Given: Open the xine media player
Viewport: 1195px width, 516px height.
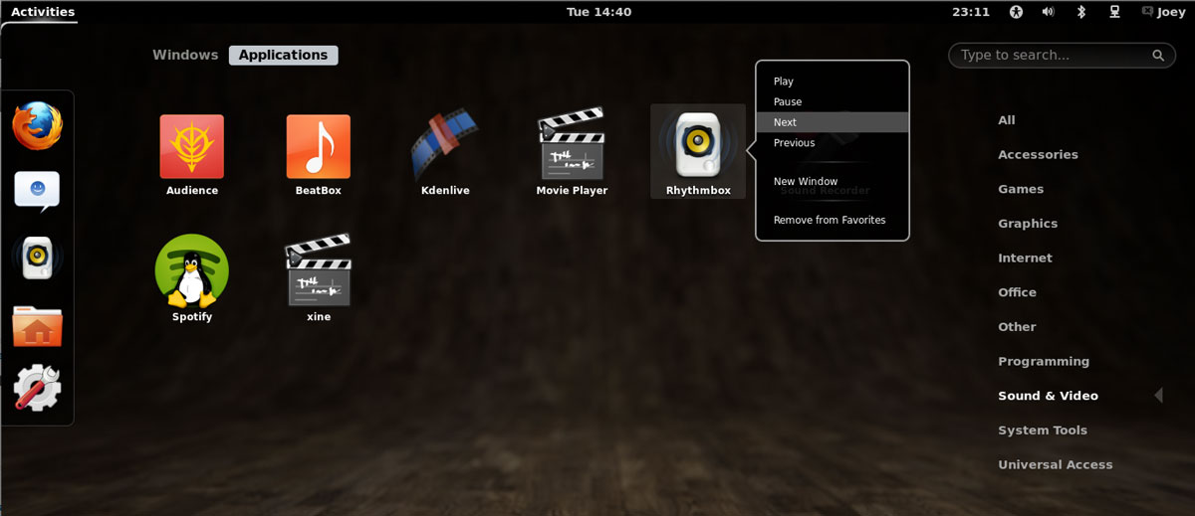Looking at the screenshot, I should [319, 269].
